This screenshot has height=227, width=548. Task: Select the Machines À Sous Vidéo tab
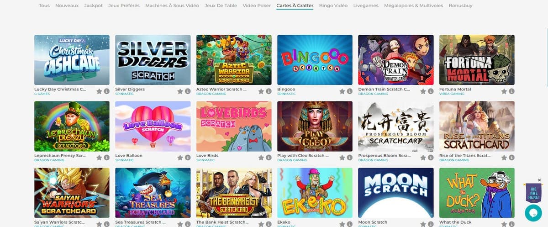pos(172,5)
